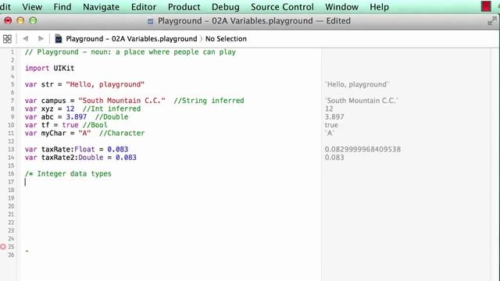Image resolution: width=500 pixels, height=281 pixels.
Task: Click the result value 12 in sidebar
Action: click(x=329, y=108)
